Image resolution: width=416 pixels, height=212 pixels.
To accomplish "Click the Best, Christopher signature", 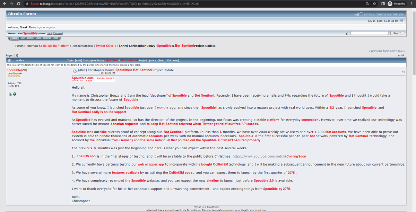I will (81, 199).
